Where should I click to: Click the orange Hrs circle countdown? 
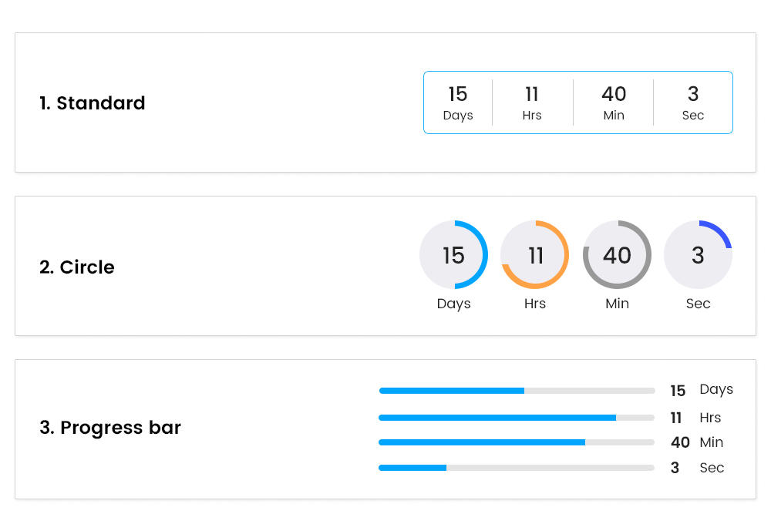click(535, 255)
